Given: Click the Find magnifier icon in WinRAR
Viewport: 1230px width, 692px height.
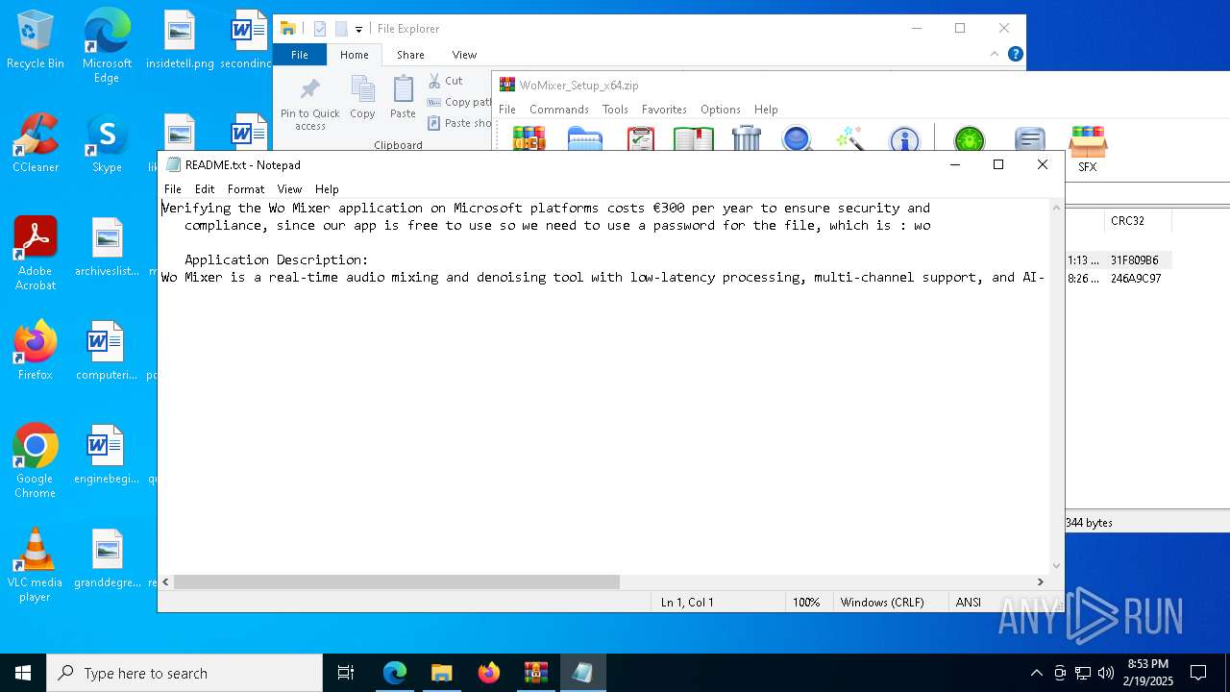Looking at the screenshot, I should (798, 138).
